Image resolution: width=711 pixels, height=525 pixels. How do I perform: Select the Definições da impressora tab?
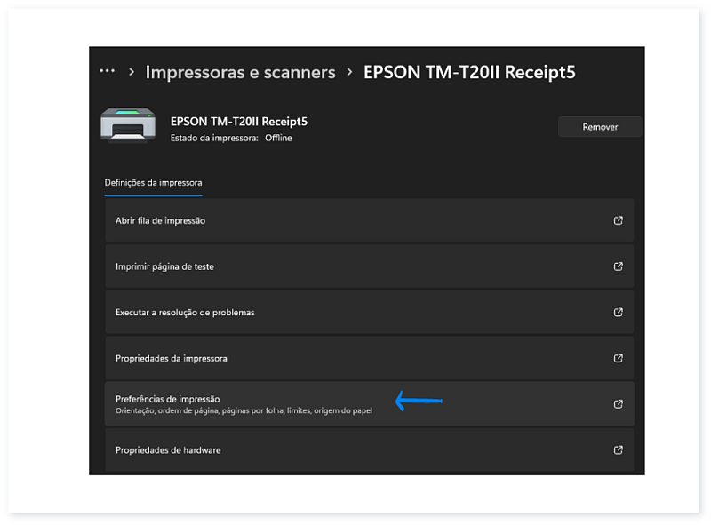[153, 183]
